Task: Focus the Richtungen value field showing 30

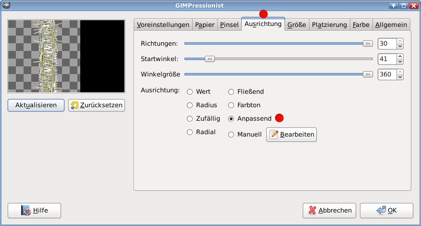Action: 387,44
